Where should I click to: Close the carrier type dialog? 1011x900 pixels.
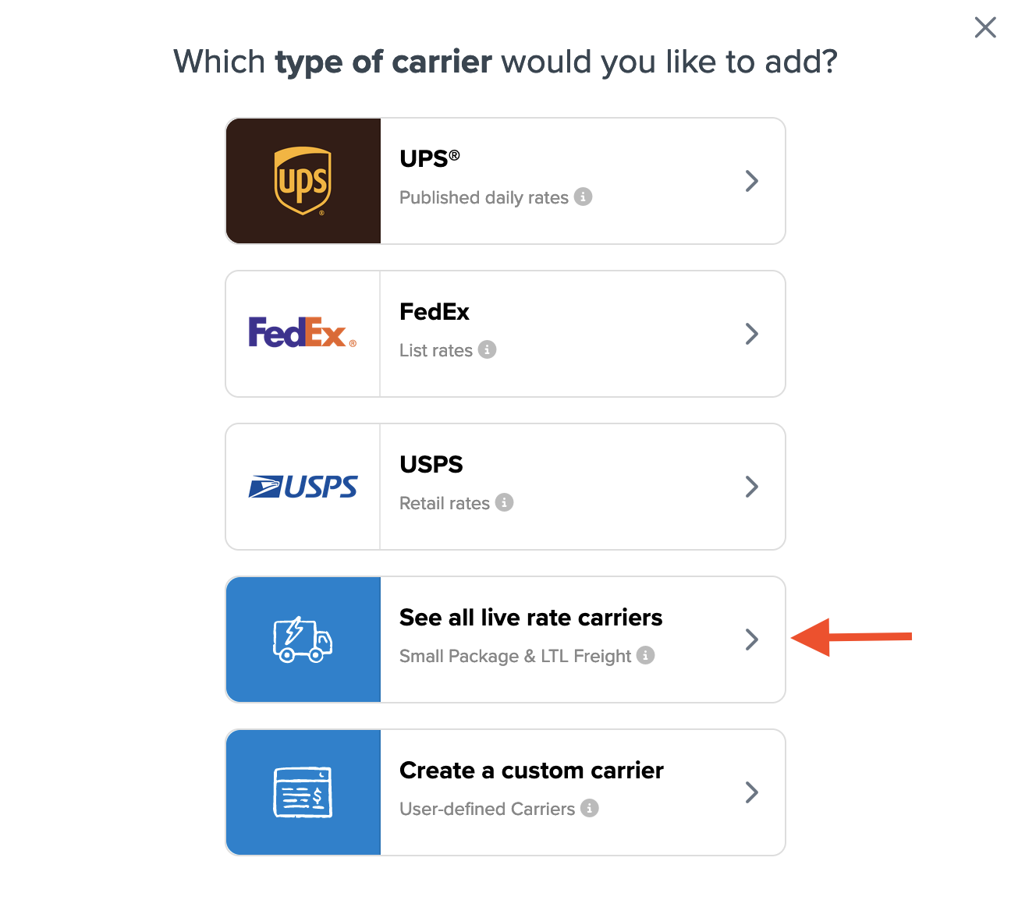[x=985, y=27]
